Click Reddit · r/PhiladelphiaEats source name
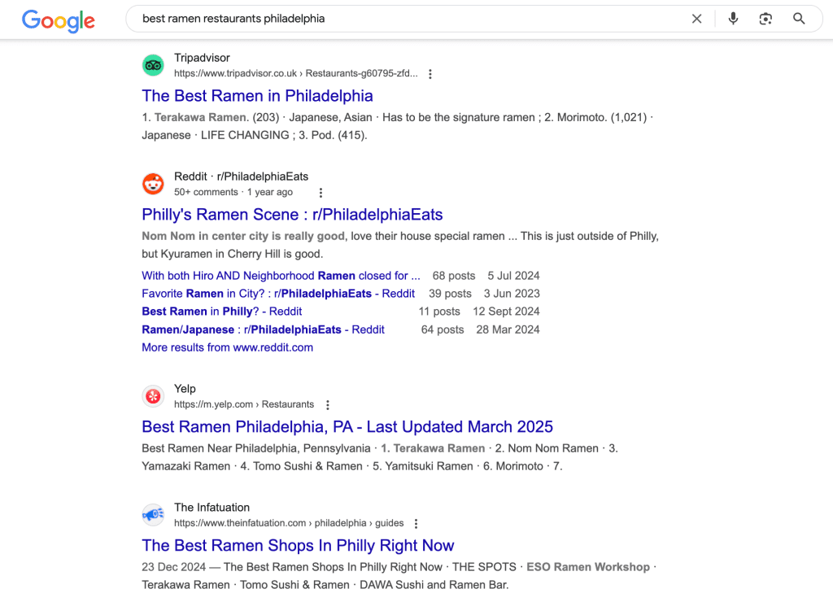The height and width of the screenshot is (602, 833). click(241, 177)
